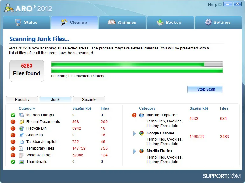The width and height of the screenshot is (245, 183).
Task: Open the Backup tab
Action: click(171, 23)
